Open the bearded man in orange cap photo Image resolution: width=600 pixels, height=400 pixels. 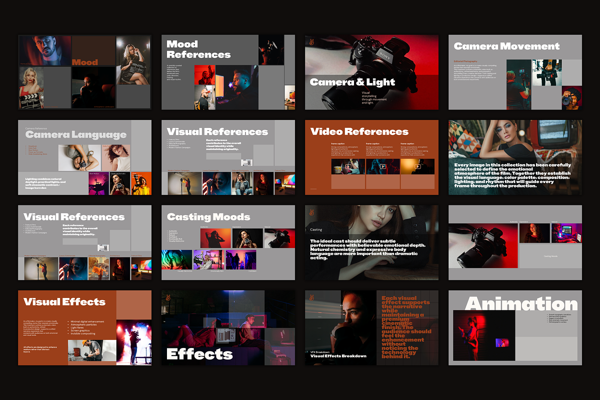(x=204, y=97)
